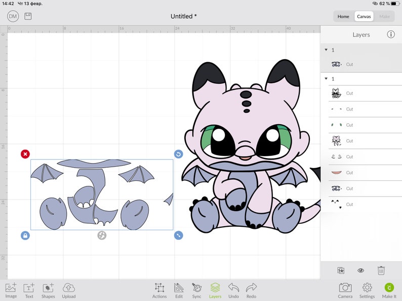
Task: Select the black ear tips Cut layer
Action: click(366, 205)
